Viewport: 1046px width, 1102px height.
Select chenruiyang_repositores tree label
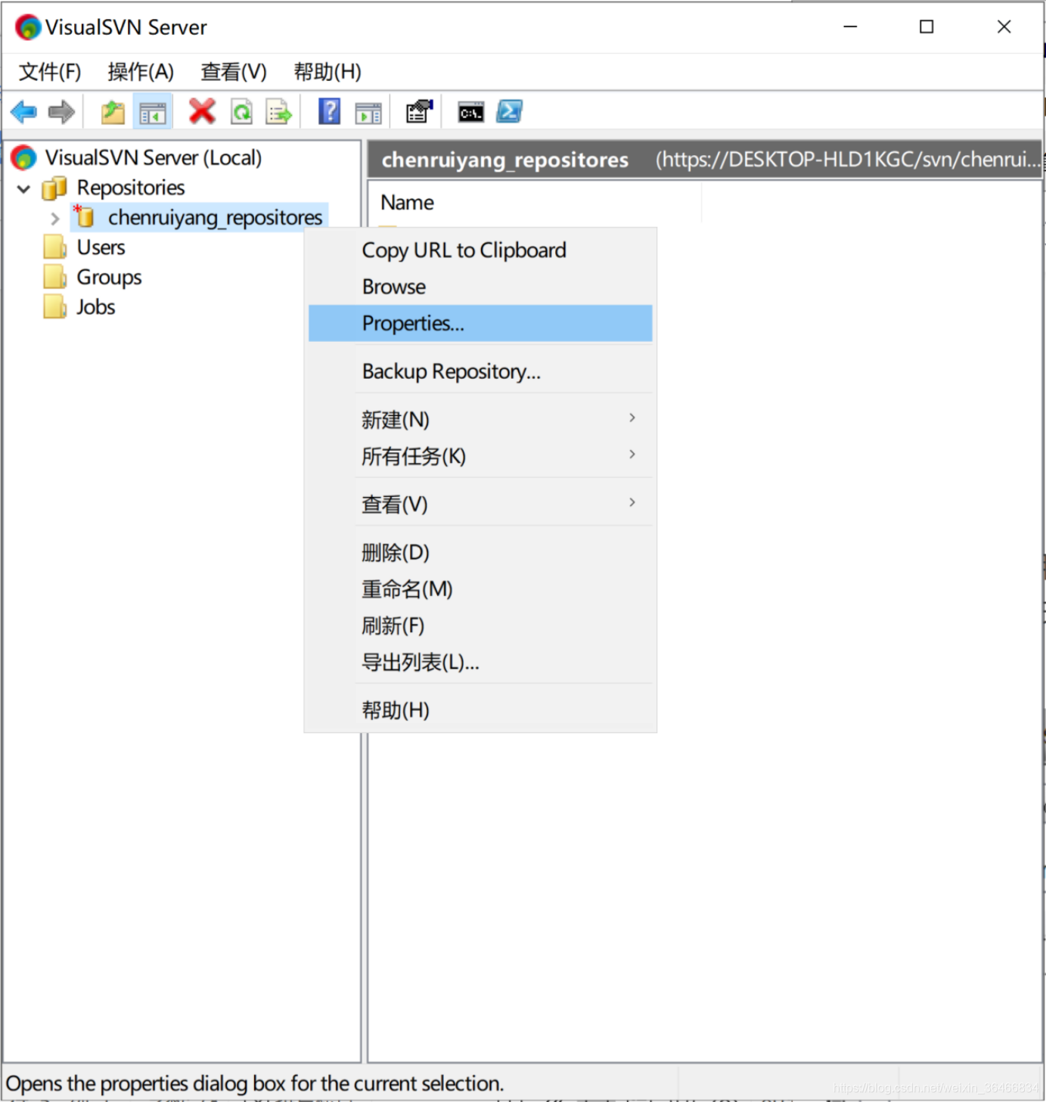pyautogui.click(x=215, y=218)
